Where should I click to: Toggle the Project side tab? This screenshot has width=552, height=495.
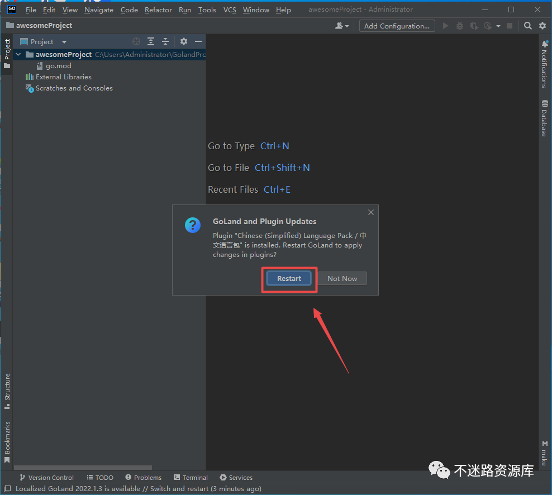pyautogui.click(x=7, y=54)
